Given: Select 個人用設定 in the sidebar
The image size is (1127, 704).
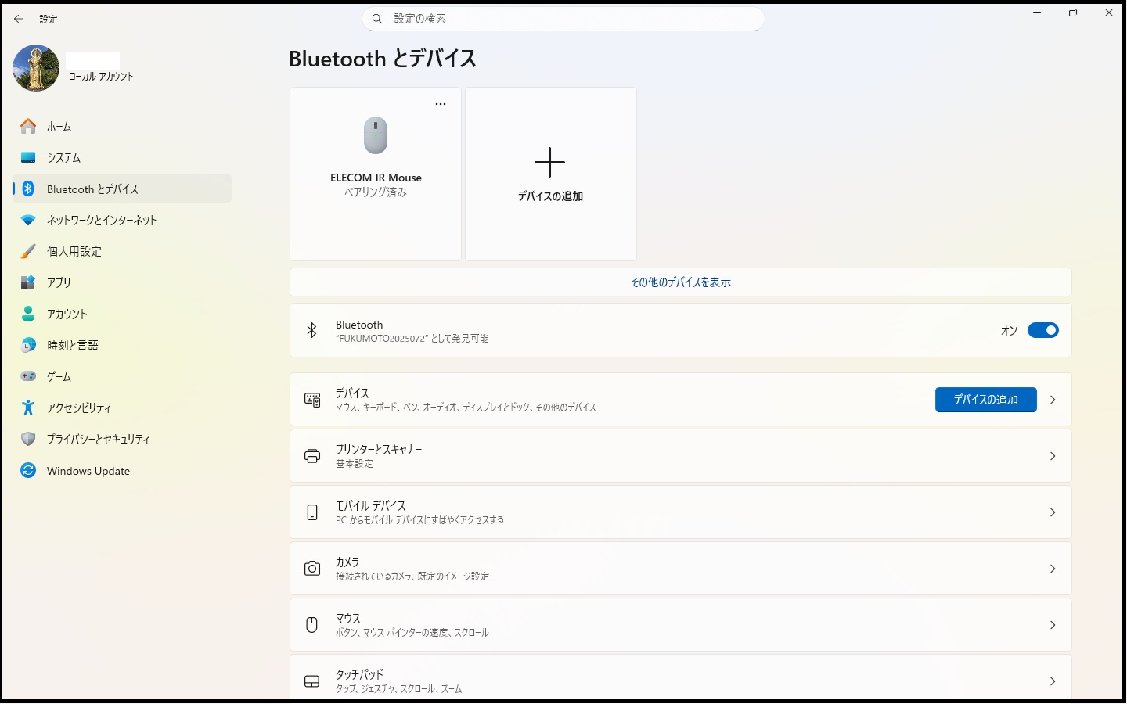Looking at the screenshot, I should 74,252.
